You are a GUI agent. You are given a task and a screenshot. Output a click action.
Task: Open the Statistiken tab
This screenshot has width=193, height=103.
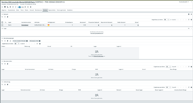point(70,10)
